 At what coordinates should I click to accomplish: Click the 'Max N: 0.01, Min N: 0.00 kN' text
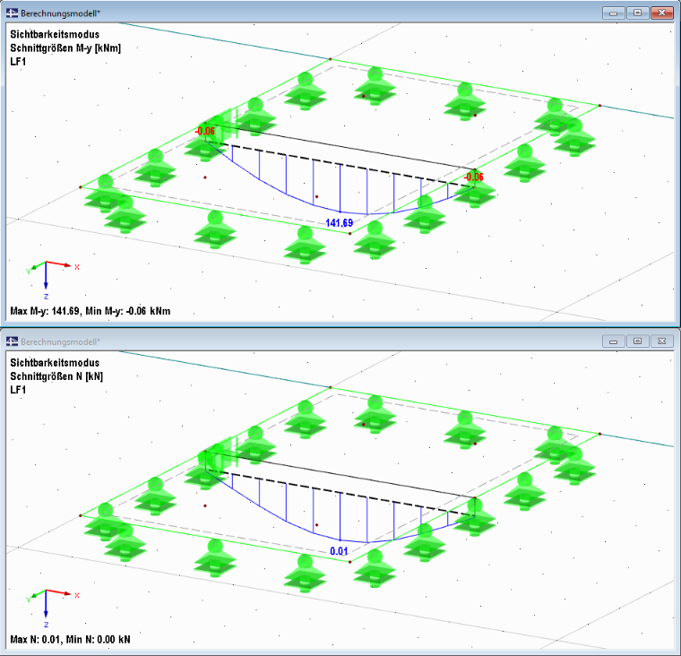point(70,640)
